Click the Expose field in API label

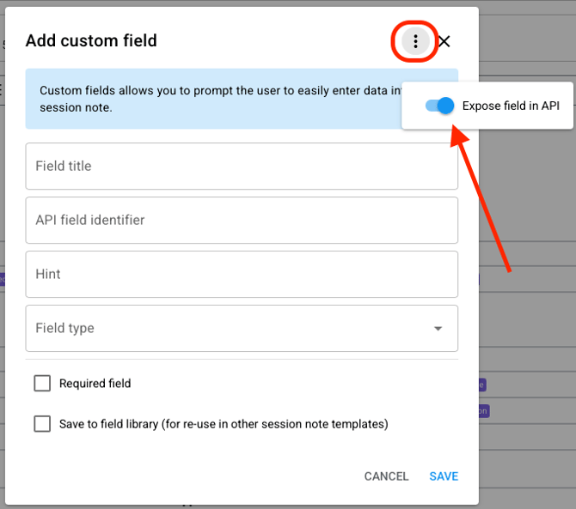click(511, 106)
